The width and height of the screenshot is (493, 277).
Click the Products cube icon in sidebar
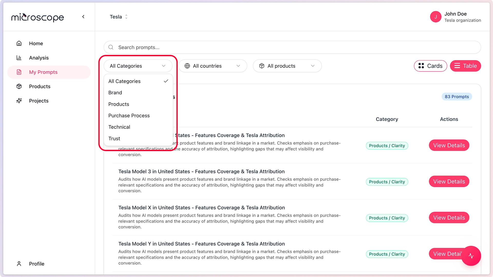19,86
